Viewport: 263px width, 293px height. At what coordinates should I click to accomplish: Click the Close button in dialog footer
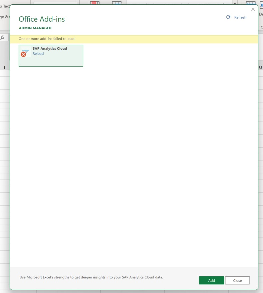237,280
